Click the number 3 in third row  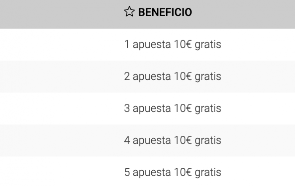pyautogui.click(x=127, y=108)
